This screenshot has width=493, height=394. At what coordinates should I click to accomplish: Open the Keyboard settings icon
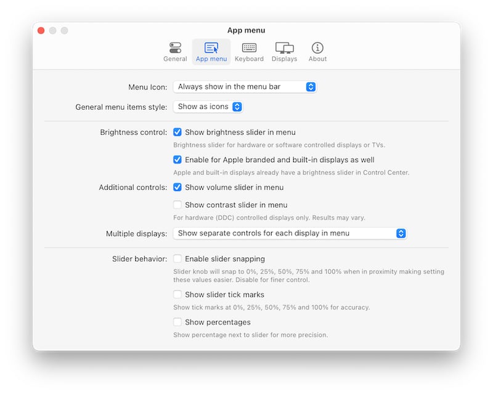point(249,48)
